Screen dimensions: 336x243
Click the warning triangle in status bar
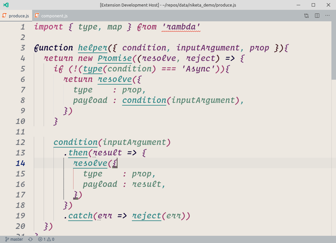[x=49, y=239]
